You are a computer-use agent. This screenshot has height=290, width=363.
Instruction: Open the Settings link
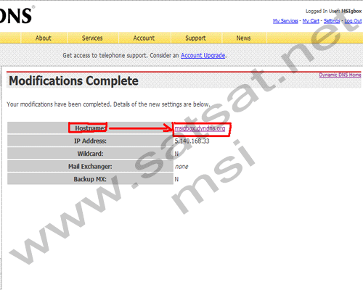pos(332,21)
